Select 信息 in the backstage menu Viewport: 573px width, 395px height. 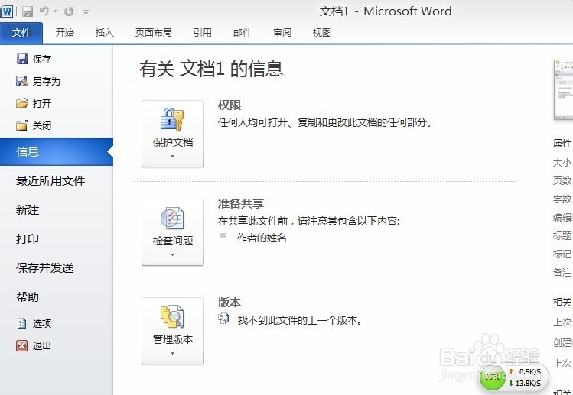point(57,151)
